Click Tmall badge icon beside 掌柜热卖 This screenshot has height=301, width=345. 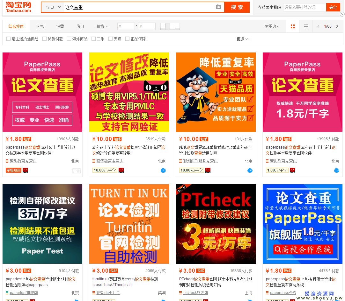coord(25,170)
